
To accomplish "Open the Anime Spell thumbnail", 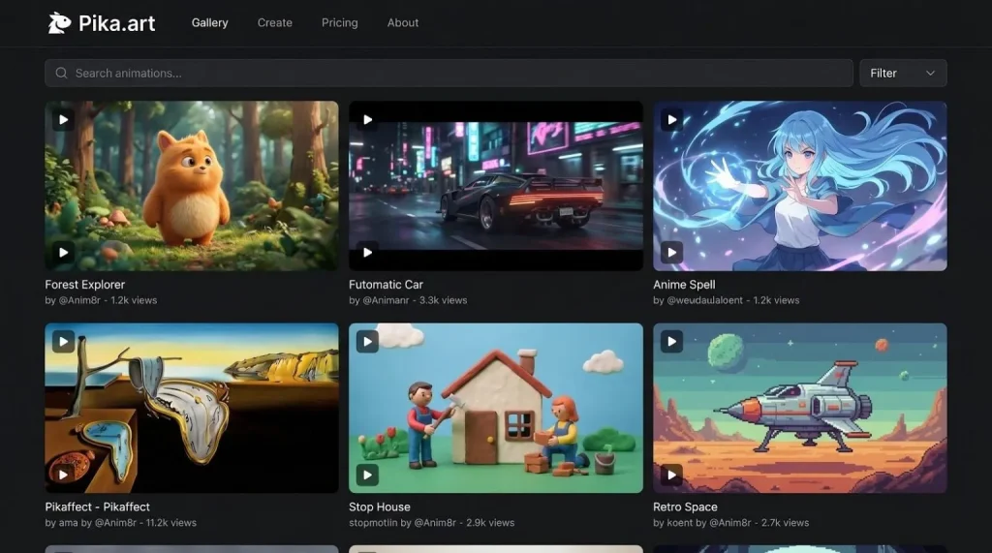I will tap(799, 186).
